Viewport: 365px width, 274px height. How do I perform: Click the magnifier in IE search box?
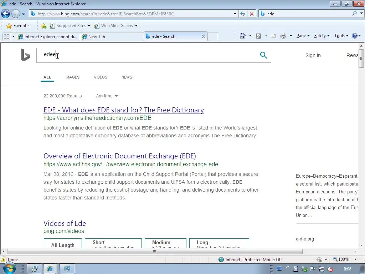tap(355, 14)
